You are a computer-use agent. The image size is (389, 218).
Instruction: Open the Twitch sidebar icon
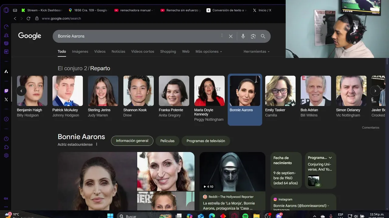click(6, 91)
